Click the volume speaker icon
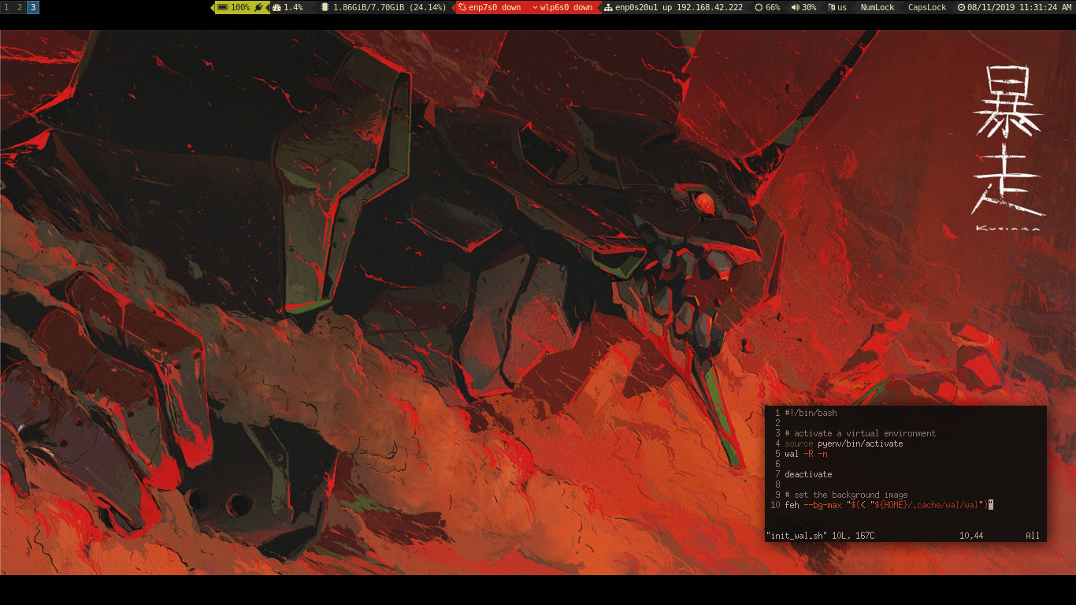The image size is (1076, 605). pos(795,7)
